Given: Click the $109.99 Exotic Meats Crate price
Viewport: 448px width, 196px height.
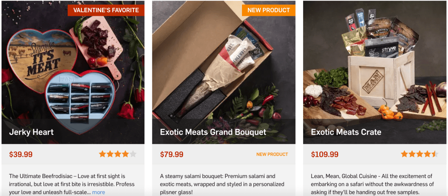Looking at the screenshot, I should pos(325,154).
